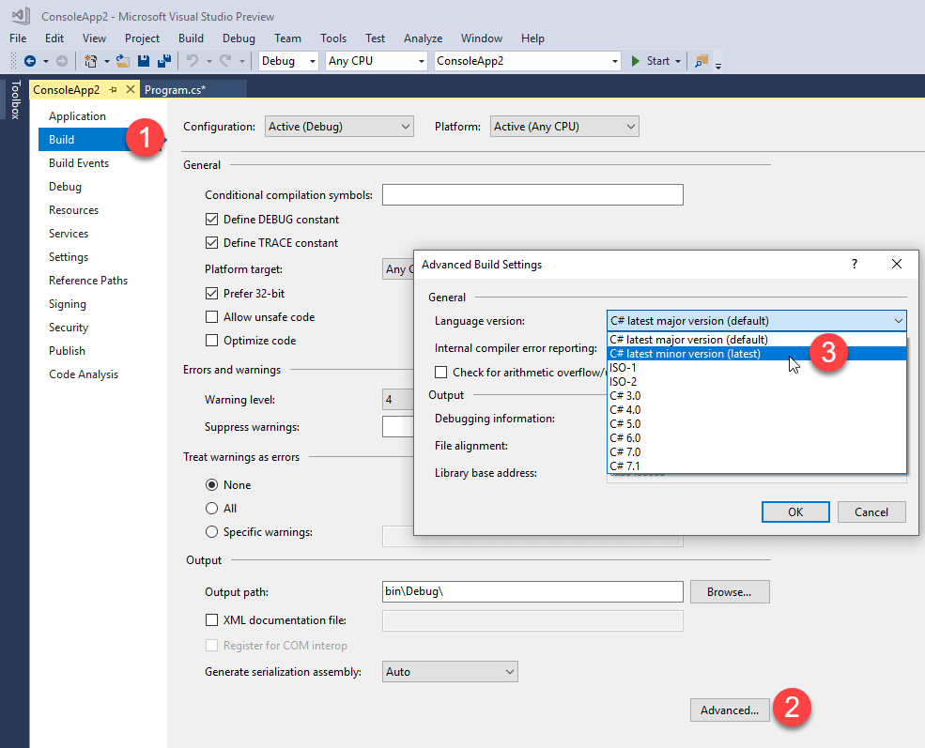The image size is (925, 748).
Task: Click the green Start play icon
Action: click(x=636, y=61)
